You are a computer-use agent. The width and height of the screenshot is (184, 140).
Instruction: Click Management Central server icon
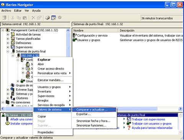pos(8,30)
